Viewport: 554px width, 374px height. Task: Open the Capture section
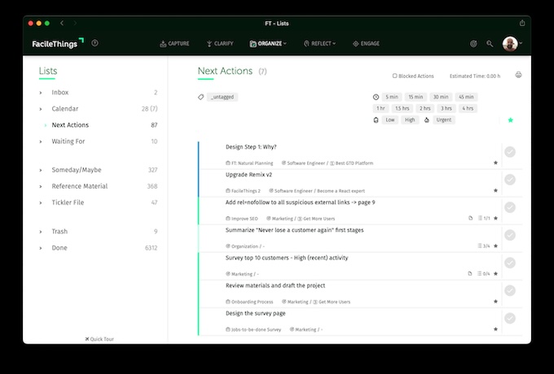click(x=174, y=43)
